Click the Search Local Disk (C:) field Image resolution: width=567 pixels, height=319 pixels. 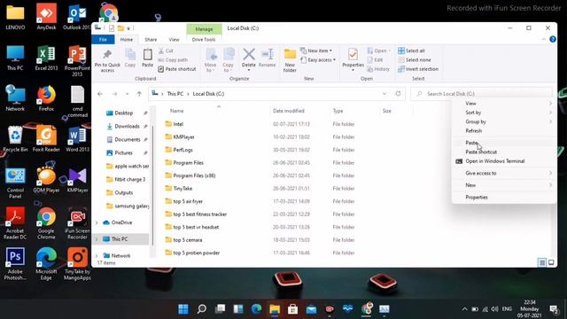pyautogui.click(x=481, y=94)
